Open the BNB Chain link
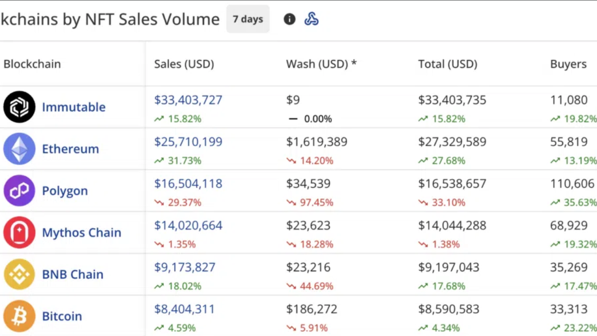Screen dimensions: 597x336 73,274
